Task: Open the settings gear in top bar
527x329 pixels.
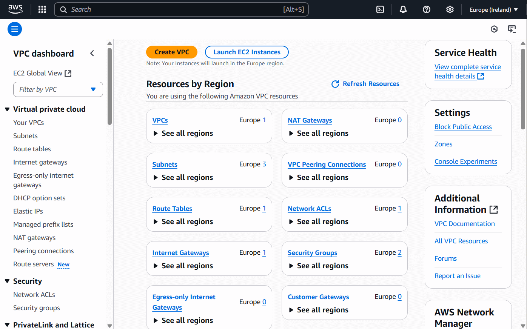Action: tap(450, 9)
